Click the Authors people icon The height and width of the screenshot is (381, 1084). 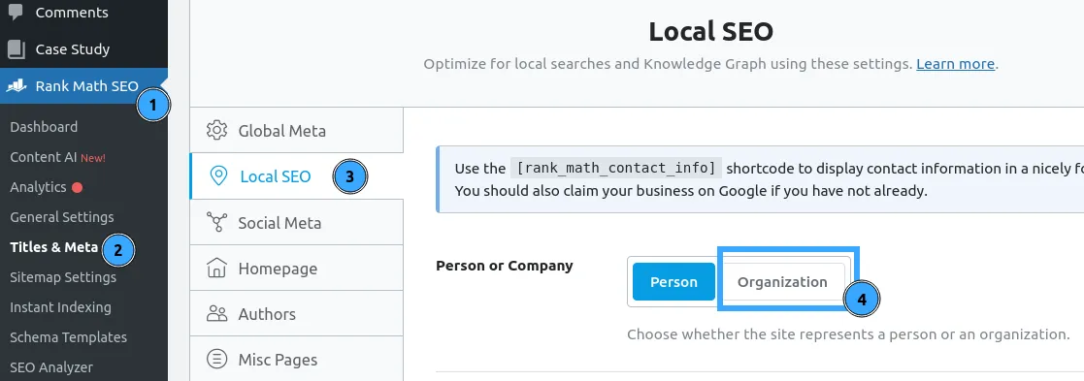[x=217, y=313]
